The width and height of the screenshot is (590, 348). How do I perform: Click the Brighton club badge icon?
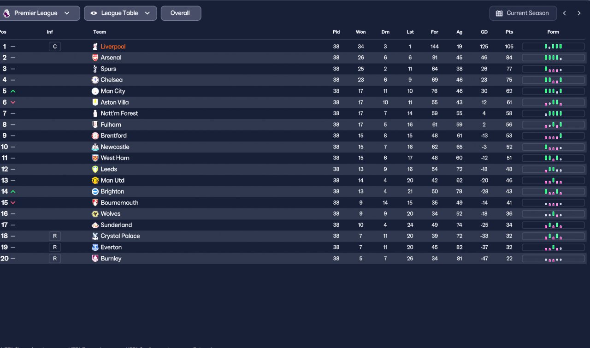pyautogui.click(x=95, y=192)
